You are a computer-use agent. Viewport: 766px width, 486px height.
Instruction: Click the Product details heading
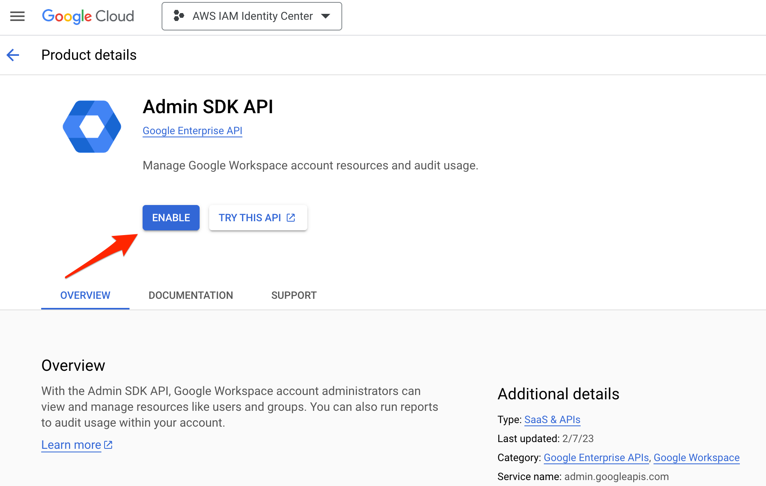coord(89,55)
